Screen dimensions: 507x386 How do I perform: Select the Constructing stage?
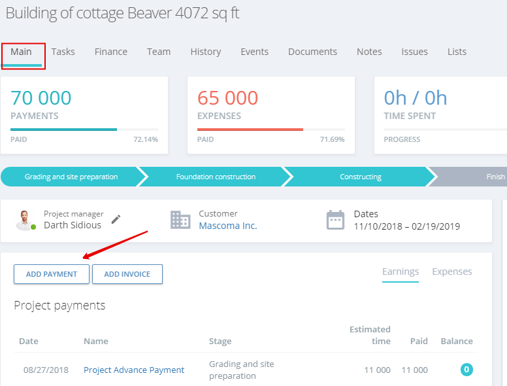(361, 177)
